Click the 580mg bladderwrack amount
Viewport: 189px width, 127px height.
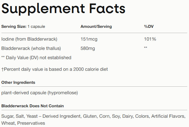(x=88, y=48)
